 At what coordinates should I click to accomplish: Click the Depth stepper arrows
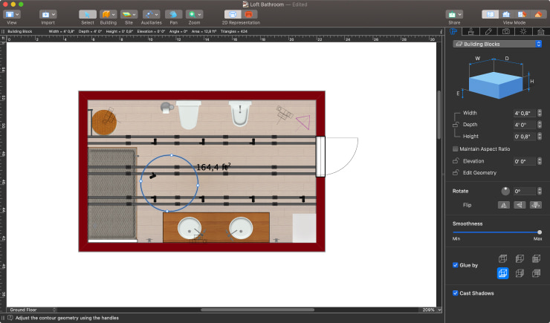tap(539, 124)
